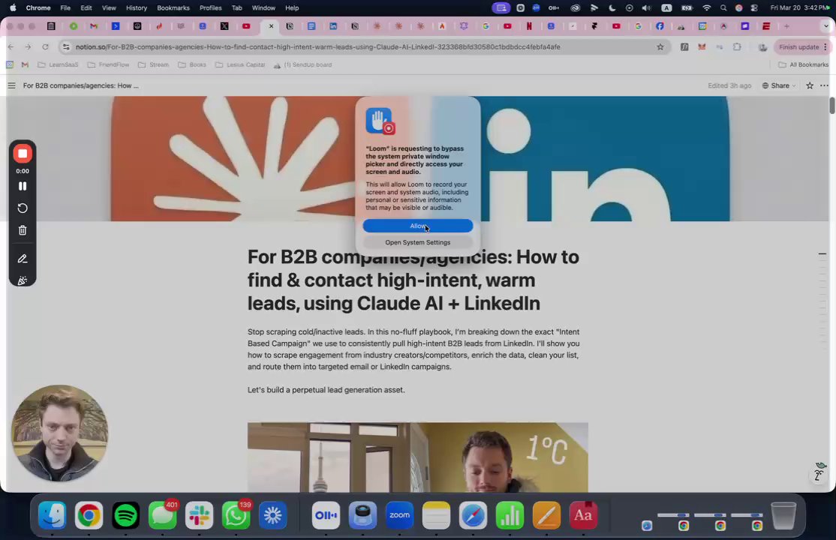Open Spotlight search in the menu bar
Image resolution: width=836 pixels, height=540 pixels.
click(x=723, y=8)
